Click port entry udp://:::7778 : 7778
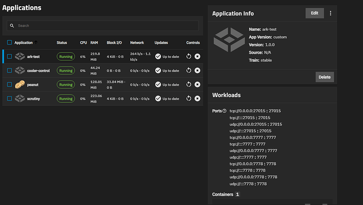 [248, 184]
